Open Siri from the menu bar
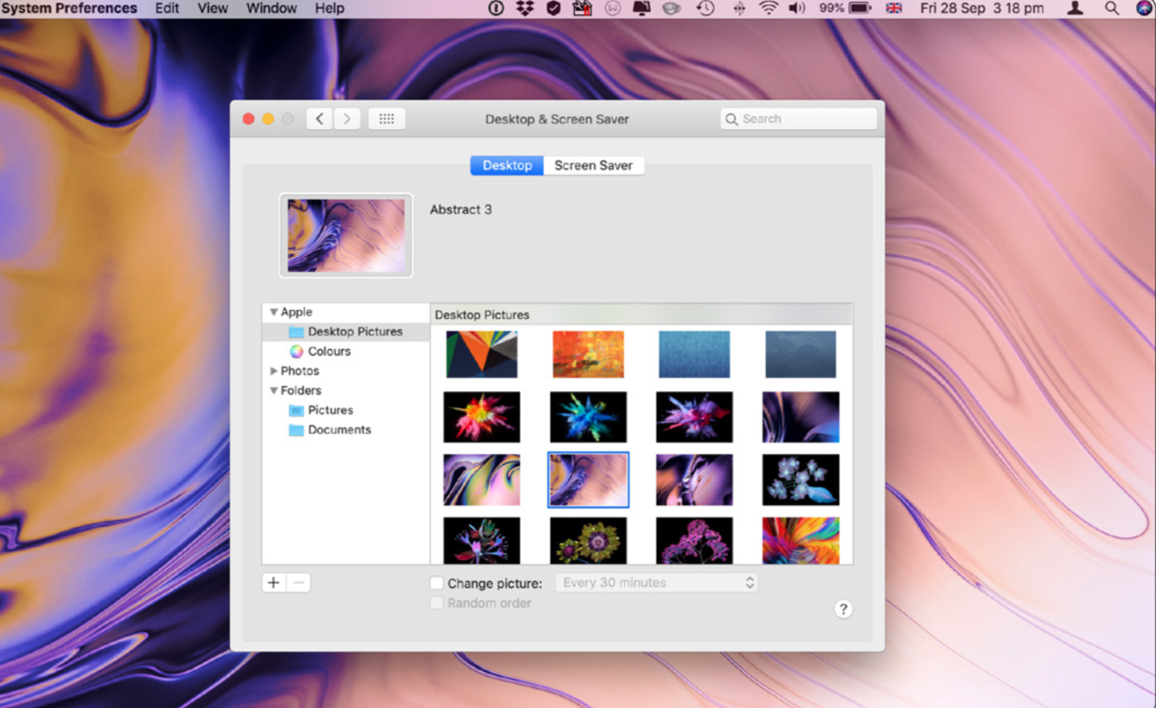Screen dimensions: 1156x708 click(x=1144, y=8)
